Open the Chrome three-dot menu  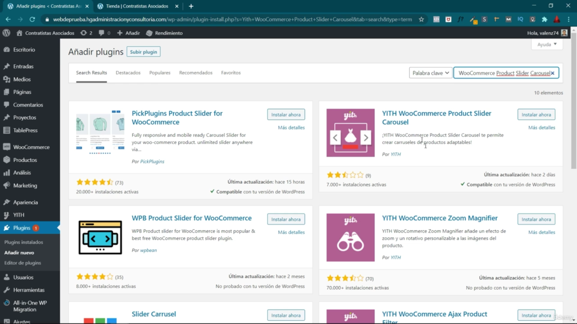click(x=569, y=19)
